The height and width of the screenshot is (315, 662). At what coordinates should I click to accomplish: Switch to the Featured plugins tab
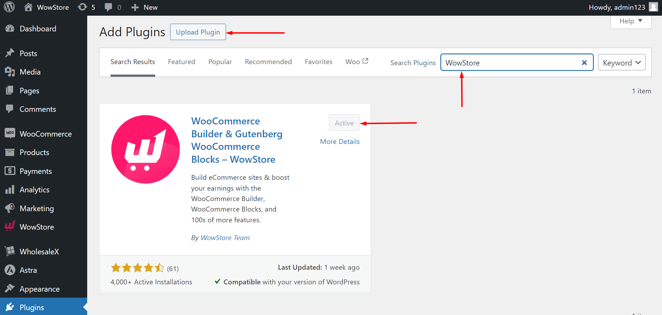click(181, 62)
